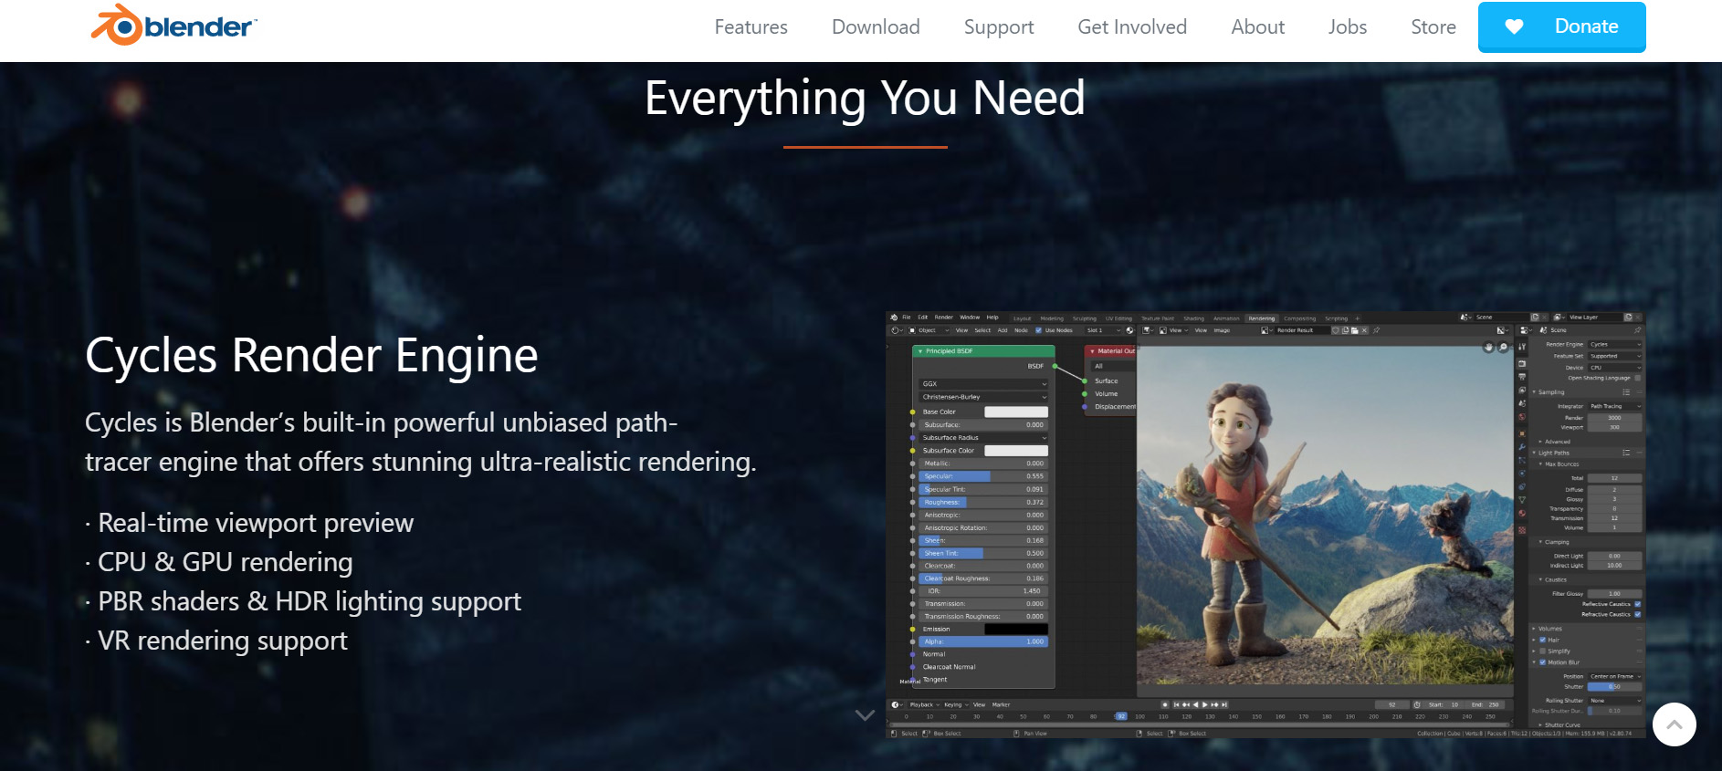Open the Features page in the site navigation
The height and width of the screenshot is (771, 1722).
(x=751, y=27)
